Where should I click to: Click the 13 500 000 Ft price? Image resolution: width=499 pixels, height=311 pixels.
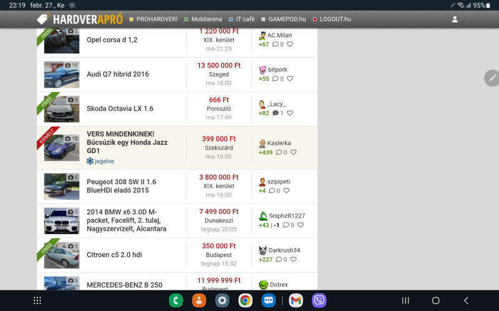tap(219, 65)
